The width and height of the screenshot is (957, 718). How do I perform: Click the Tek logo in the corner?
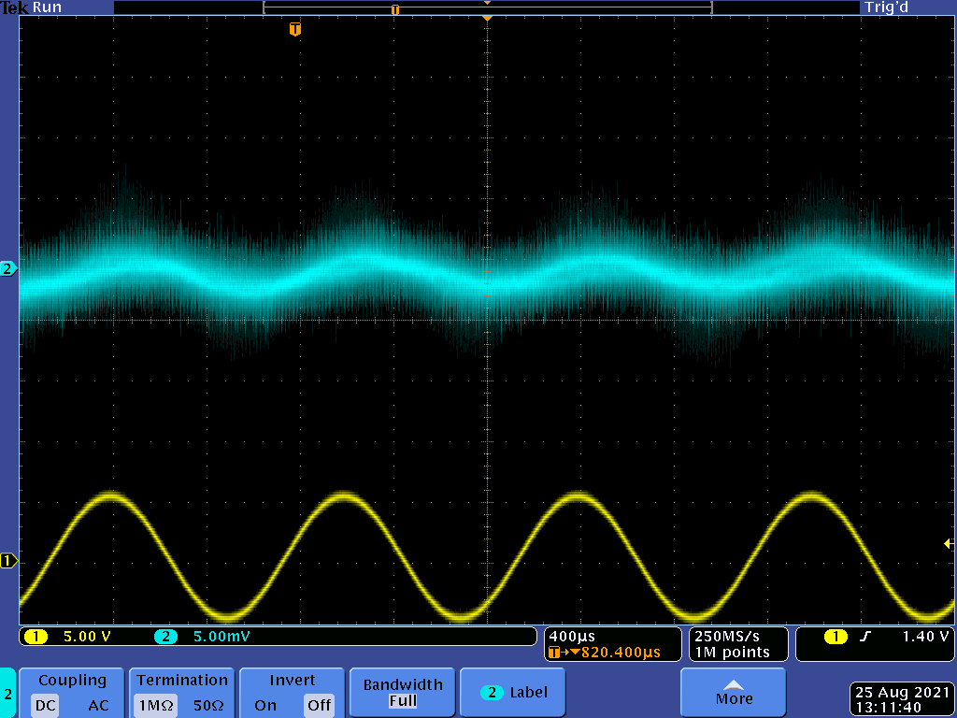(15, 7)
